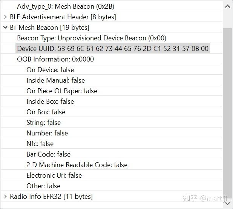
Task: Select the Inside Box: false entry
Action: tap(50, 101)
